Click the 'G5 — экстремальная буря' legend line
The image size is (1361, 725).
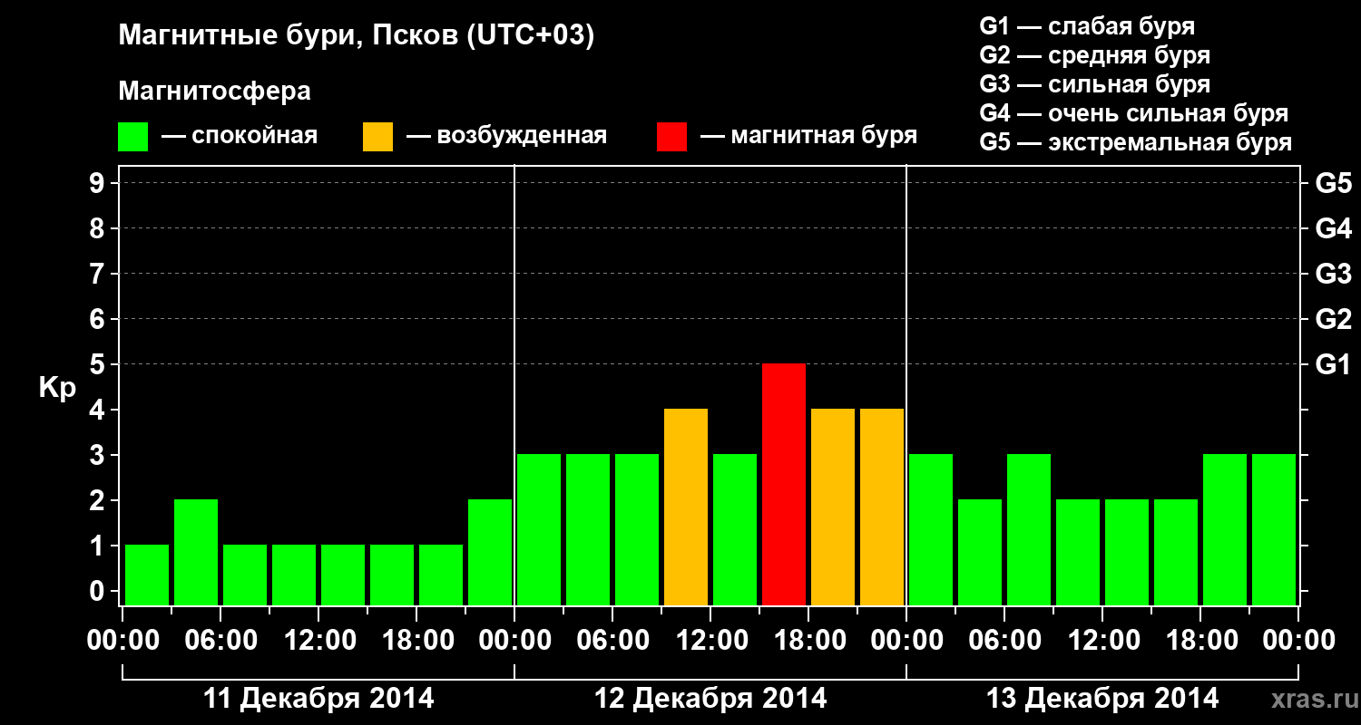click(1135, 143)
